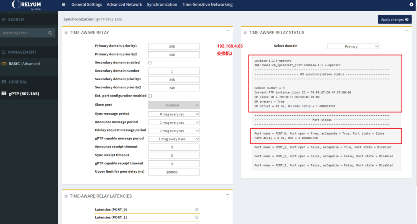Screen dimensions: 417x224
Task: Open the Time-Sensitive Networking menu
Action: click(x=207, y=5)
